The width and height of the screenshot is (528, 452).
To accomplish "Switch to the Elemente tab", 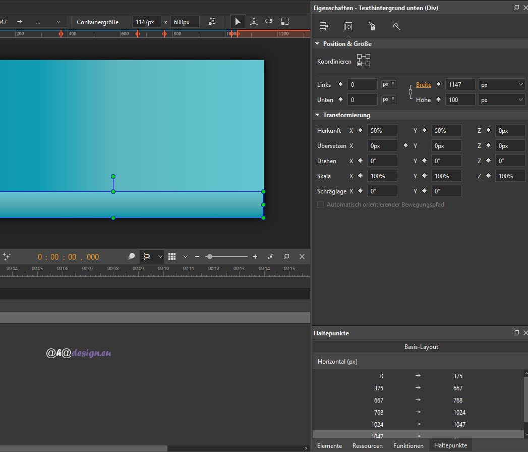I will pos(329,445).
